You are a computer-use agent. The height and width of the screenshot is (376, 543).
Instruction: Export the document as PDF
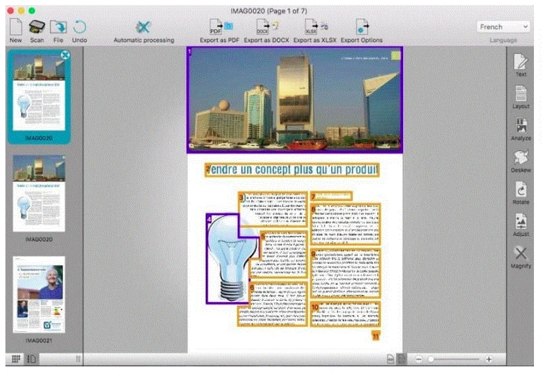tap(220, 31)
